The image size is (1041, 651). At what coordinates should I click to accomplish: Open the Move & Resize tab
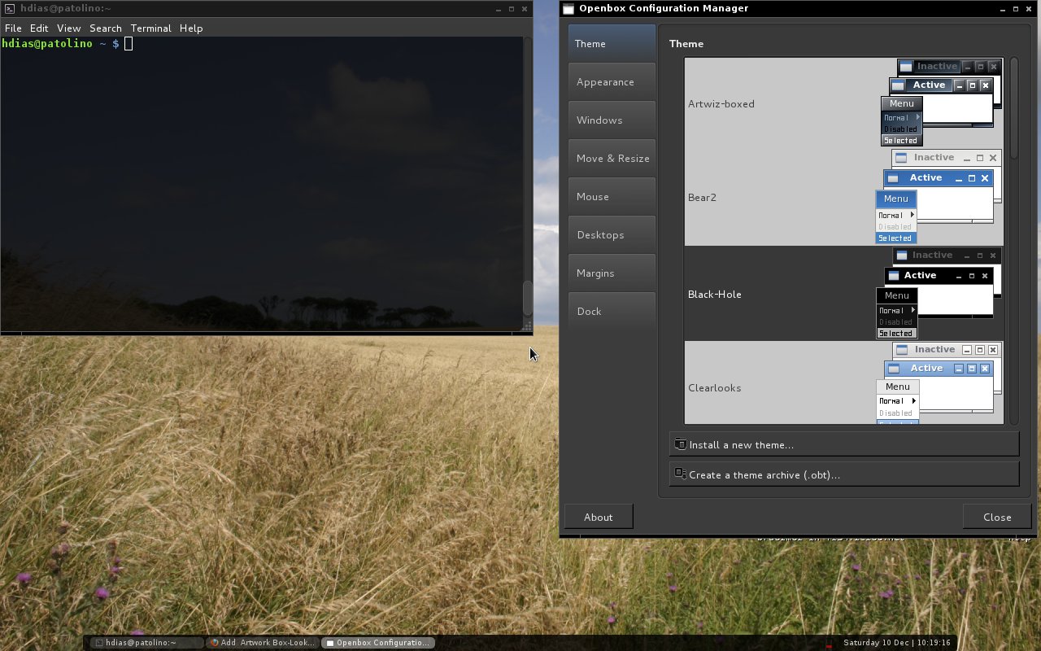pos(612,158)
